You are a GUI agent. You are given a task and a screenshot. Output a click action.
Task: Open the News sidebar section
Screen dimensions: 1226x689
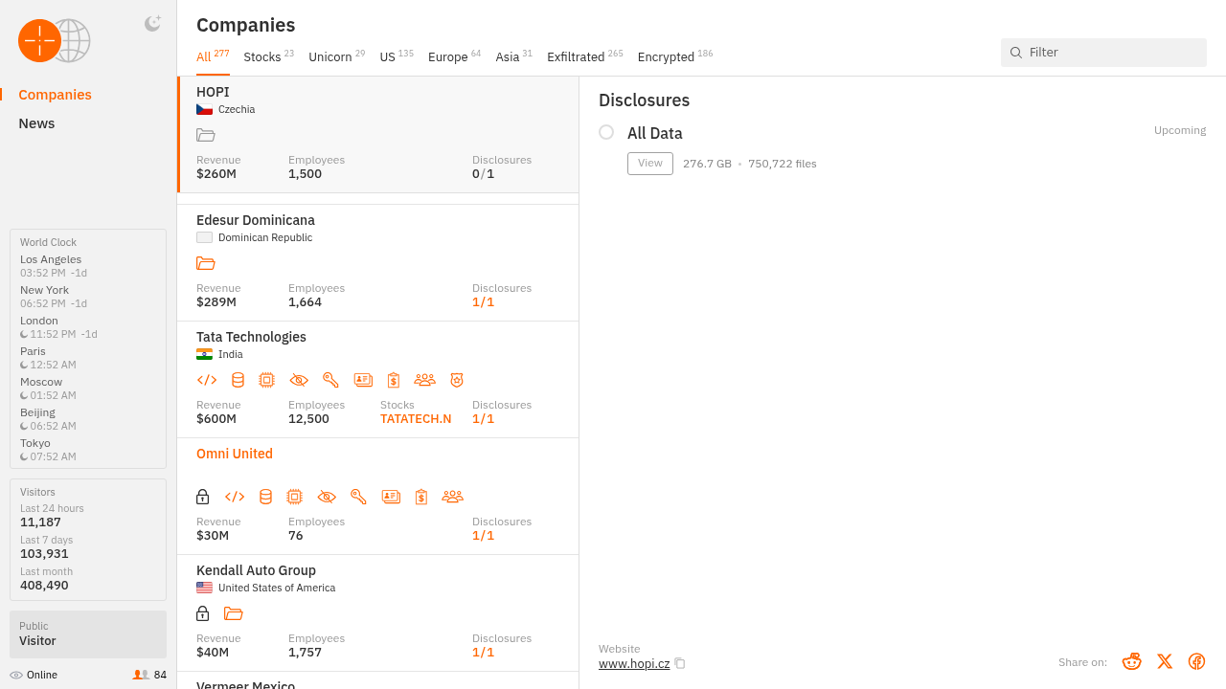[36, 123]
